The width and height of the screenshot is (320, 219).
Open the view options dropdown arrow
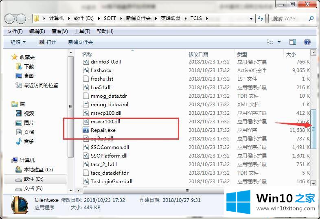point(279,42)
